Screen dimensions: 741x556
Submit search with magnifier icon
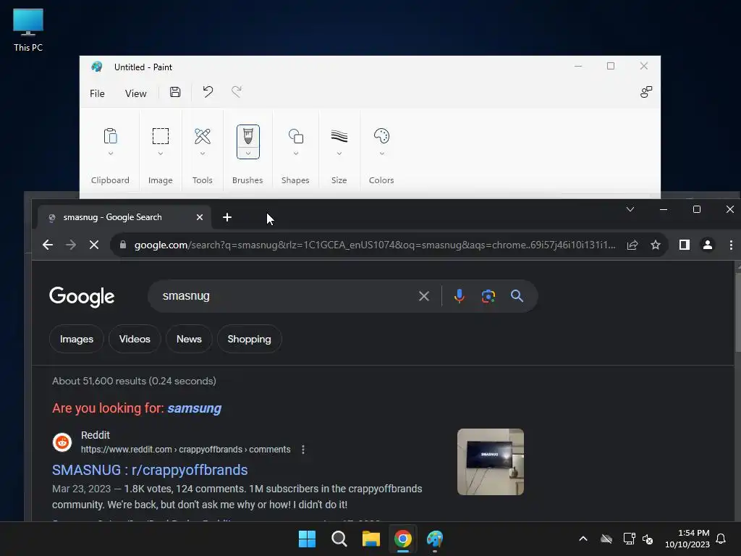pos(517,296)
